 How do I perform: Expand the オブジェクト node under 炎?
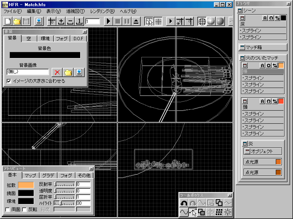[247, 151]
